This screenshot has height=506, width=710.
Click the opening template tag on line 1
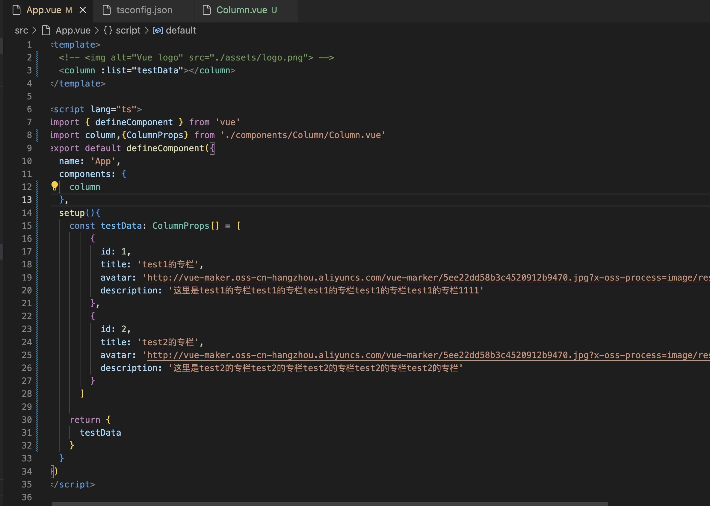click(75, 45)
